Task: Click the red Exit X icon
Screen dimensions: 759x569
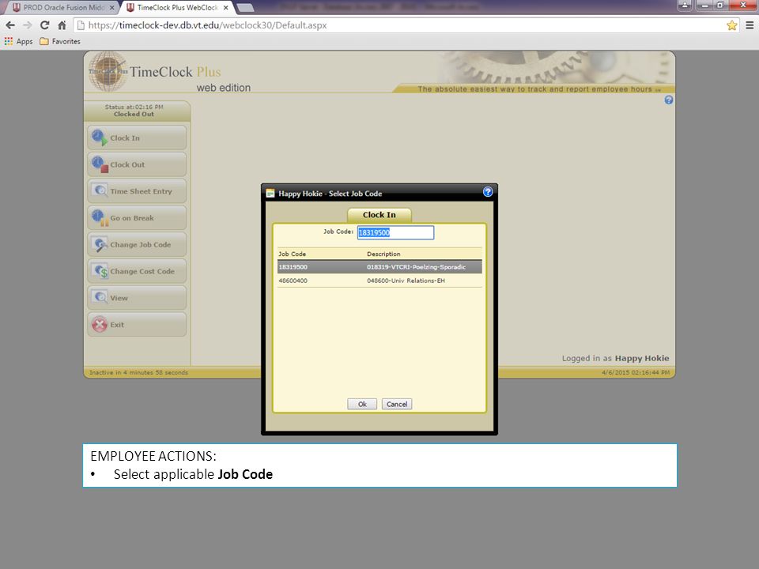Action: (100, 325)
